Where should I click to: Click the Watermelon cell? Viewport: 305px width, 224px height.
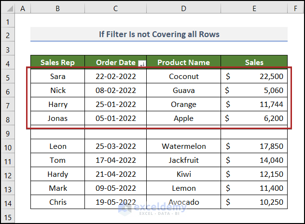(x=183, y=146)
